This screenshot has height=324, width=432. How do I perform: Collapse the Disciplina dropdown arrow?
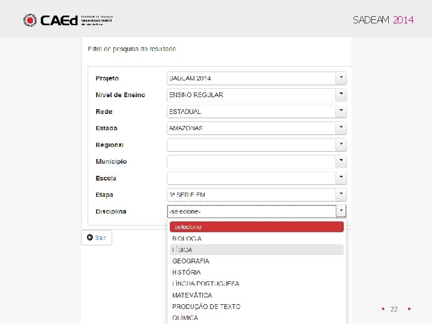(341, 211)
